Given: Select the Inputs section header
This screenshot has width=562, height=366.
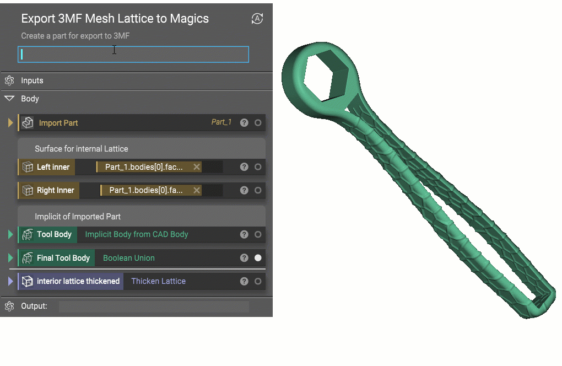Looking at the screenshot, I should pyautogui.click(x=137, y=80).
